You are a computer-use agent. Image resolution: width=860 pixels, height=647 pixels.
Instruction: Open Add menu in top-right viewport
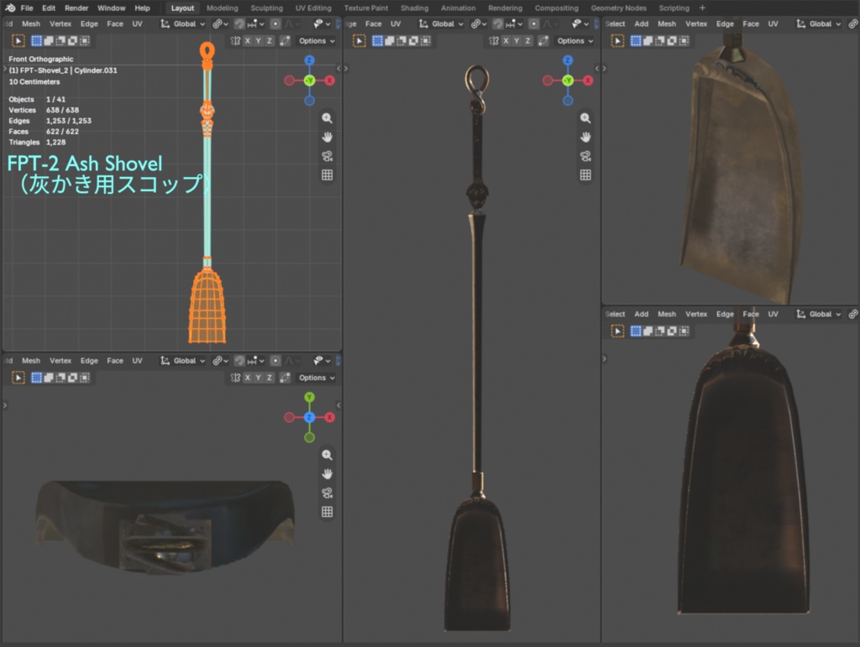coord(641,24)
